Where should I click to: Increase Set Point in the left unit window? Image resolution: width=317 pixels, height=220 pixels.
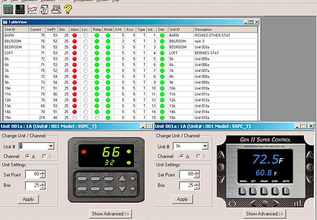pyautogui.click(x=42, y=172)
